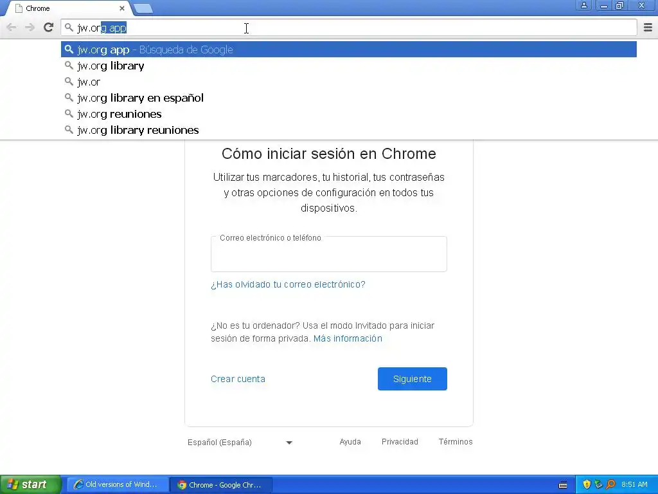Screen dimensions: 658x494
Task: Open the 'Español (España)' language dropdown
Action: click(240, 443)
